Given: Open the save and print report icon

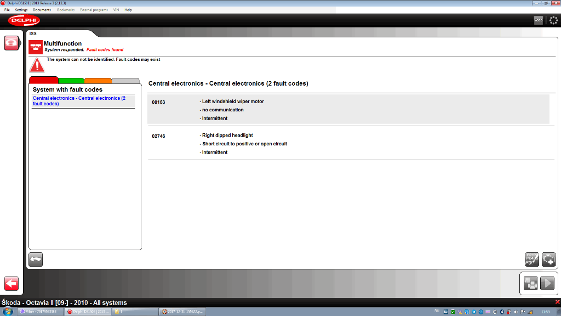Looking at the screenshot, I should (x=530, y=283).
